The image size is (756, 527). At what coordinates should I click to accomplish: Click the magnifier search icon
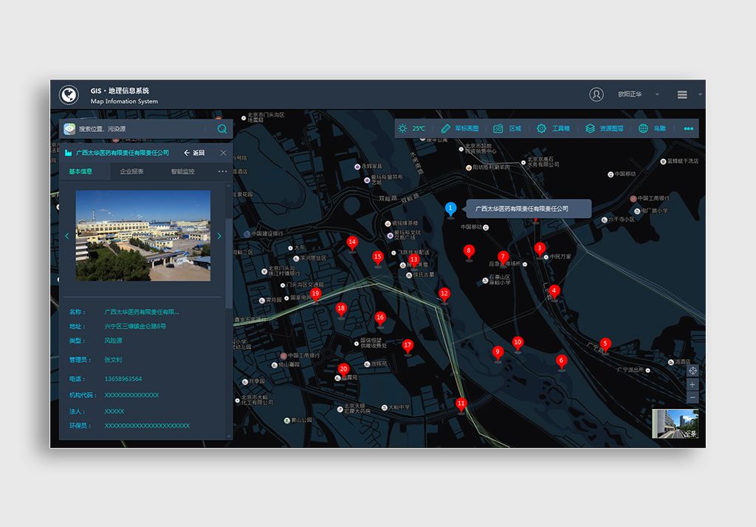pyautogui.click(x=222, y=129)
